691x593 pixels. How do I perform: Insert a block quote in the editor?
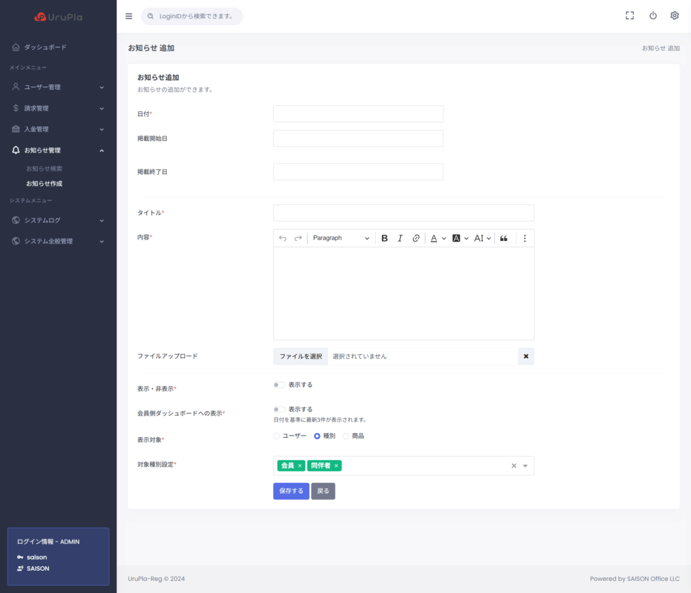coord(503,238)
